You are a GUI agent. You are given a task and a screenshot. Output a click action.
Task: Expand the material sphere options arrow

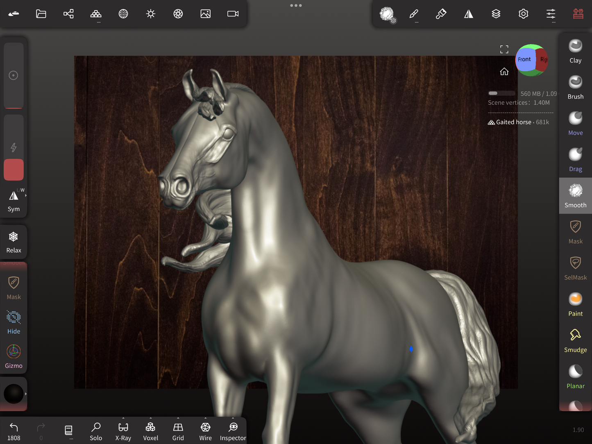(x=26, y=394)
